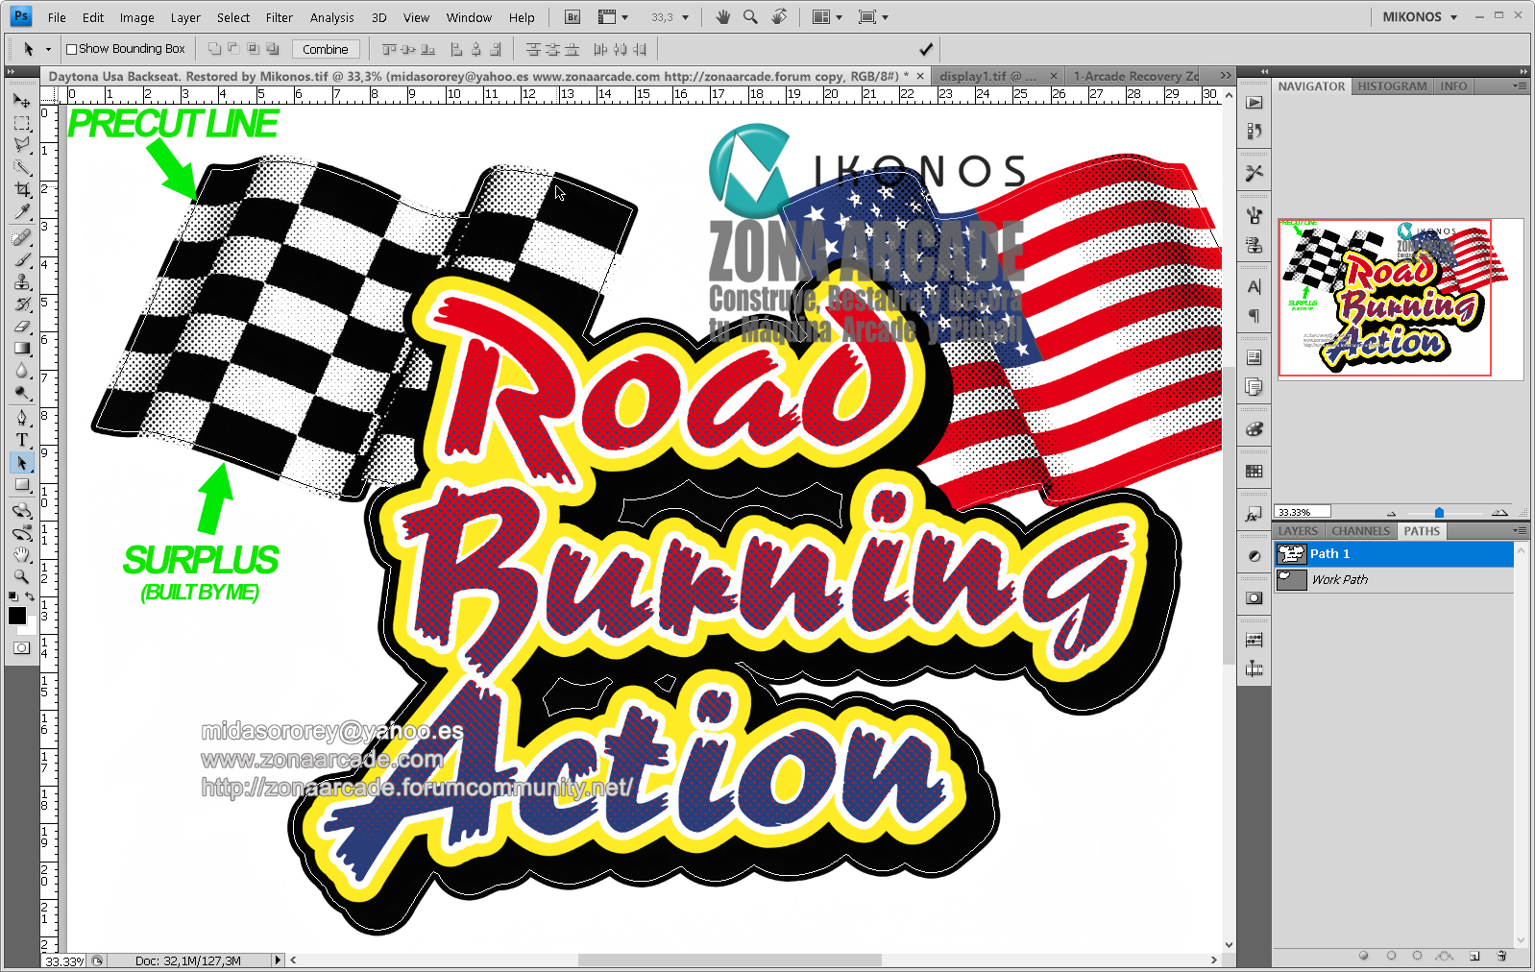The image size is (1535, 972).
Task: Open Paths panel options menu
Action: point(1520,530)
